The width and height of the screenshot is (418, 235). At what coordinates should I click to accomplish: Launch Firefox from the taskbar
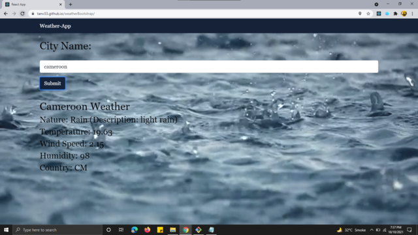[x=147, y=230]
